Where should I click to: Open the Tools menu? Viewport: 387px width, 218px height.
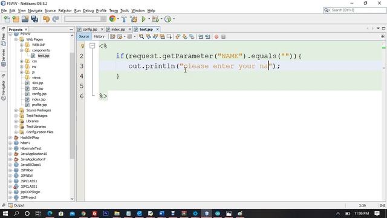125,11
